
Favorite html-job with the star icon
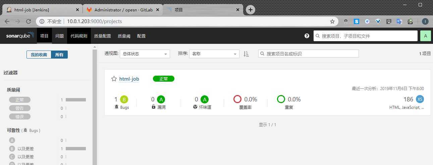pyautogui.click(x=114, y=79)
